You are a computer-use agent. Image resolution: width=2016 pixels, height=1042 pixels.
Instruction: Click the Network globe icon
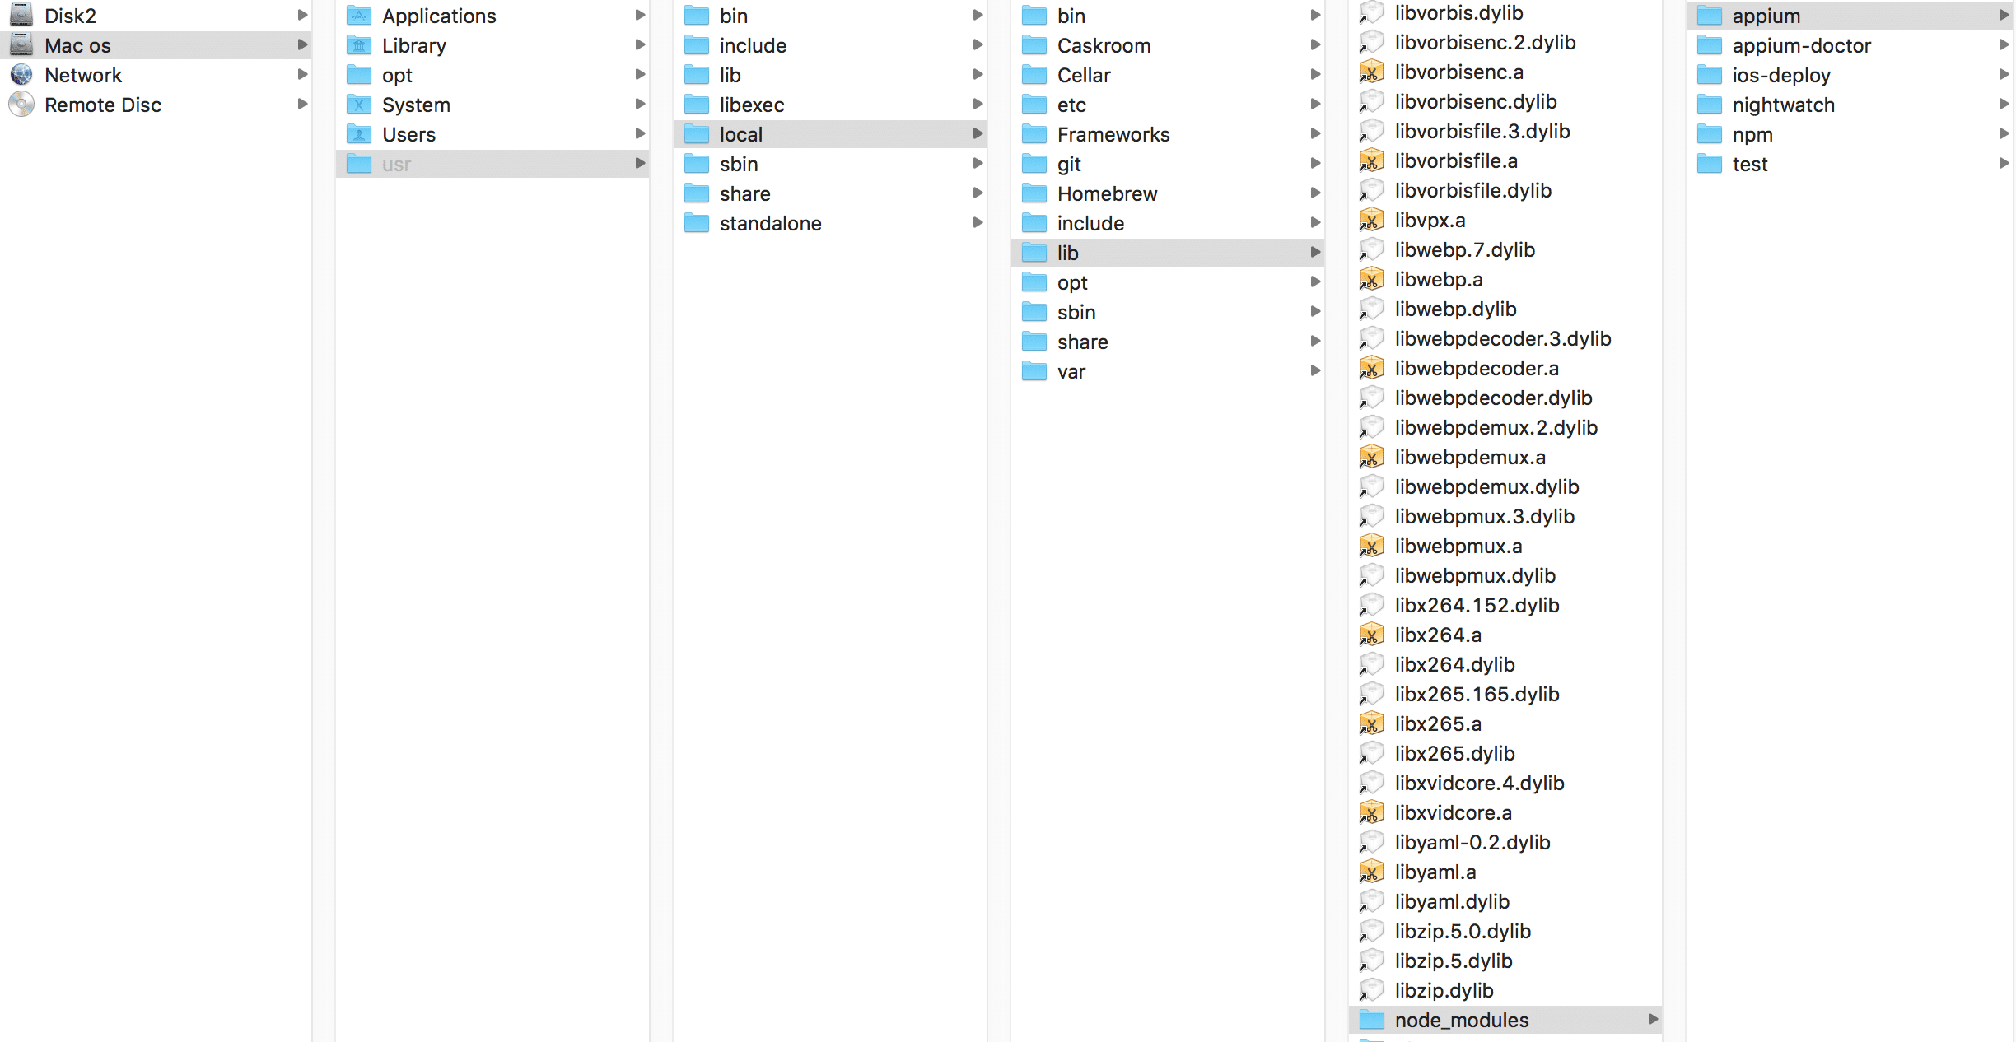click(x=21, y=75)
